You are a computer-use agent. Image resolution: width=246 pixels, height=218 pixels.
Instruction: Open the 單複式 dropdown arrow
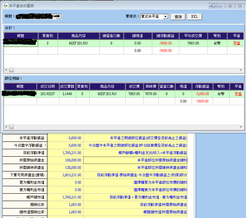[x=166, y=17]
